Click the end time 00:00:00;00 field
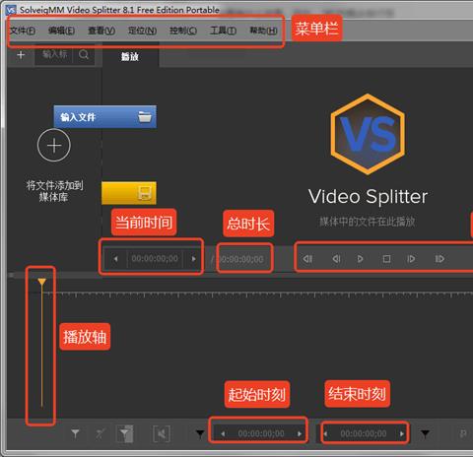The image size is (473, 457). [364, 434]
